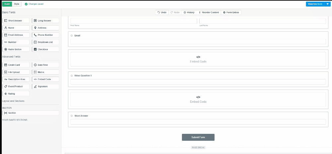Screen dimensions: 332x154
Task: Add a Radio Button field
Action: click(16, 49)
